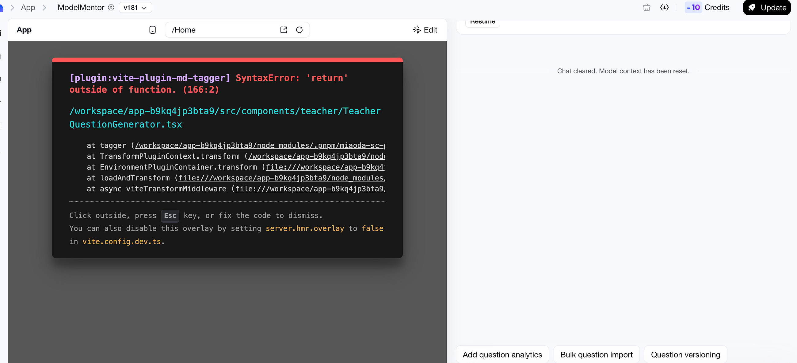This screenshot has width=797, height=363.
Task: Open the tagger stack trace link
Action: 260,145
